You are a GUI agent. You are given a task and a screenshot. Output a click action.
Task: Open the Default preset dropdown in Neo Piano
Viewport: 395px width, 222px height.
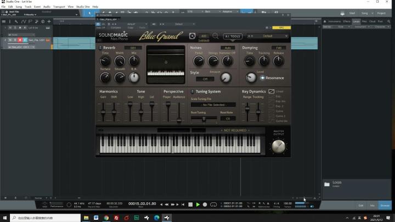[x=268, y=36]
